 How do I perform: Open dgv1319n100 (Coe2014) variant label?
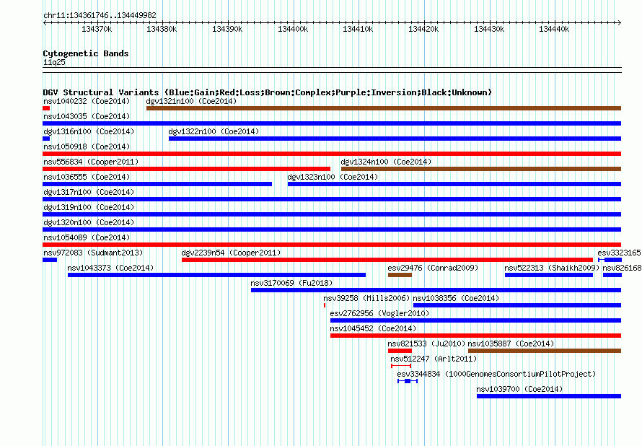(89, 207)
